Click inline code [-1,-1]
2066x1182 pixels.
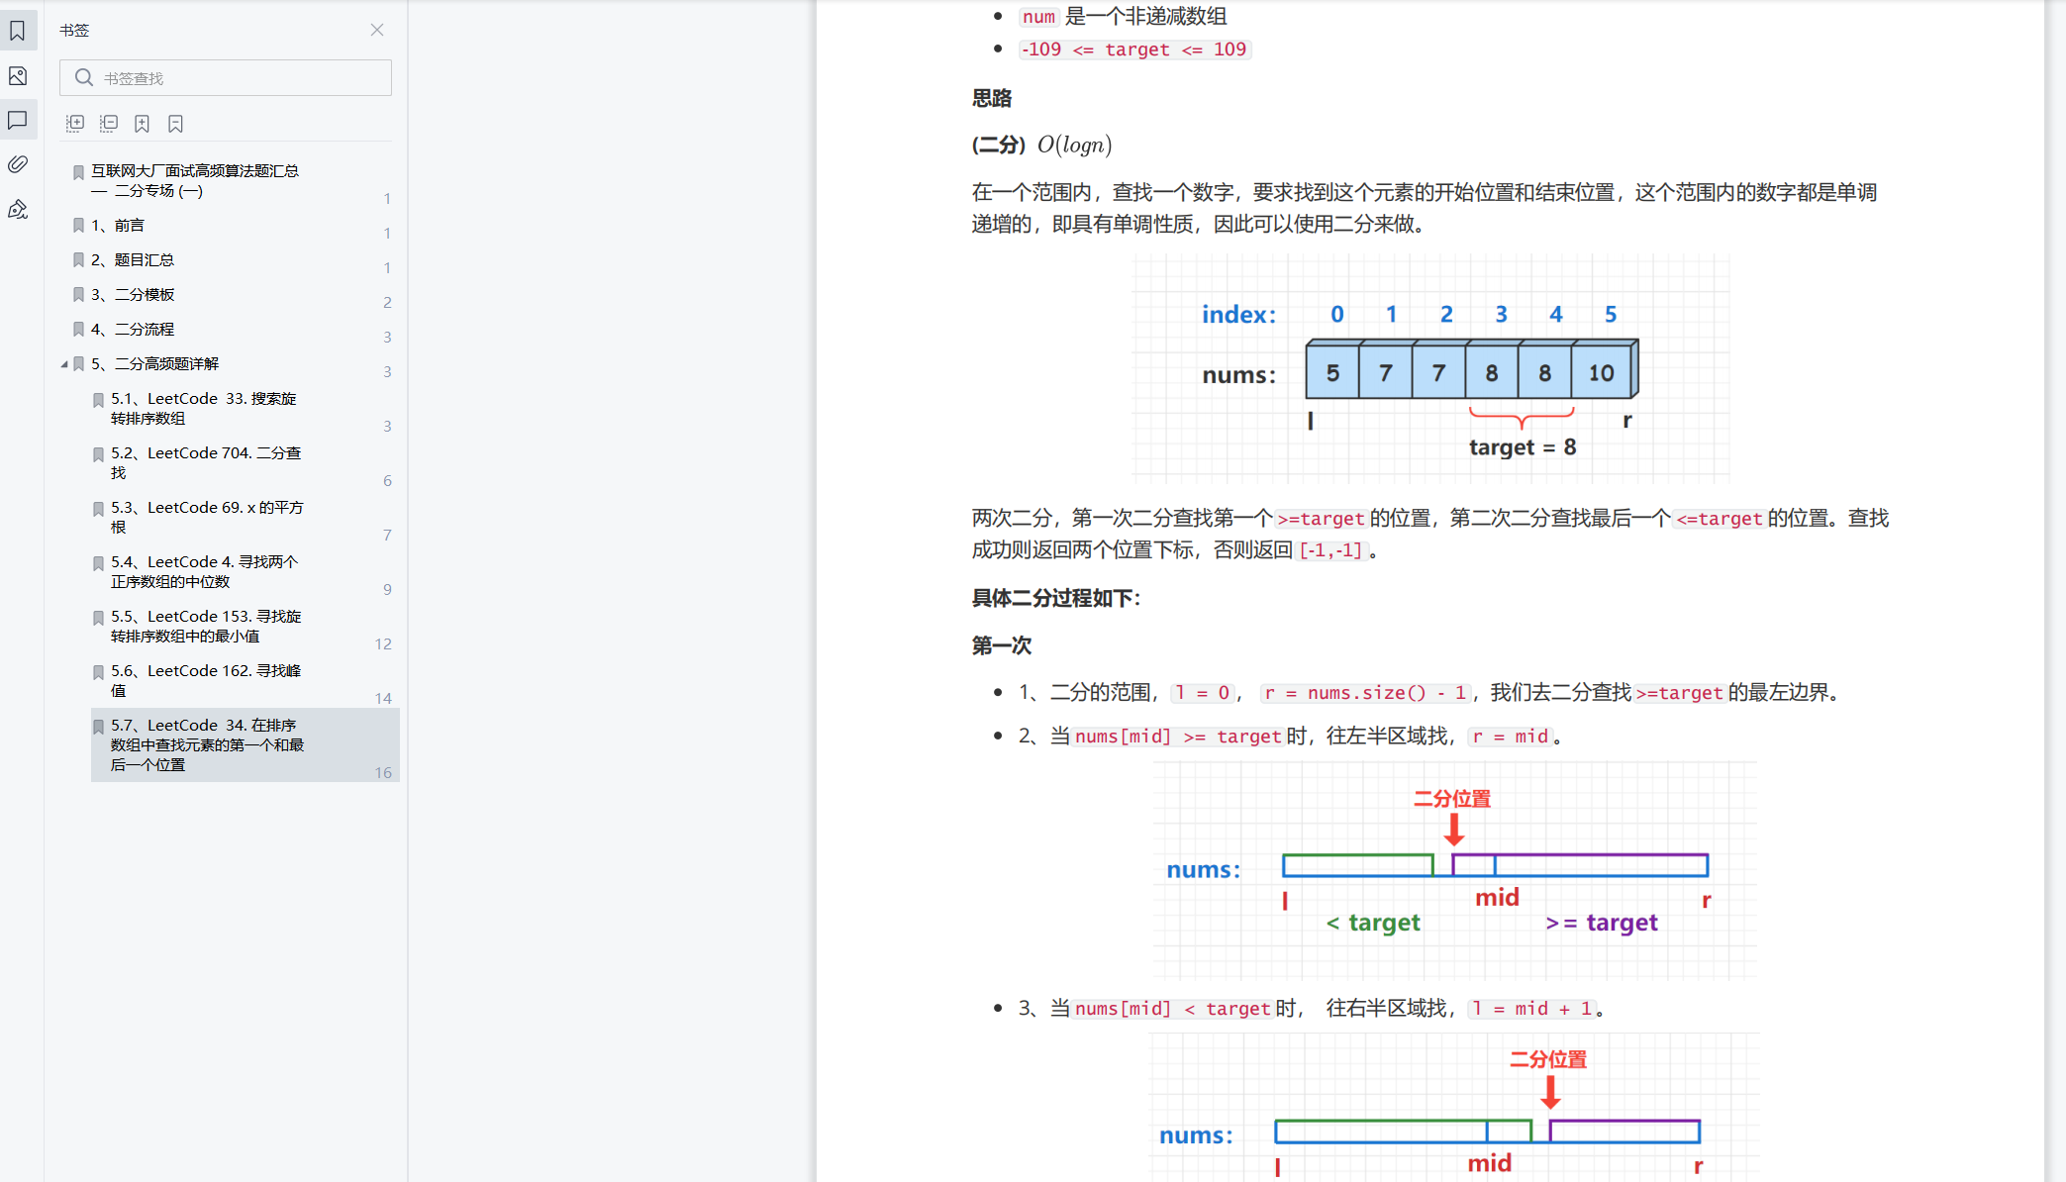[x=1331, y=550]
